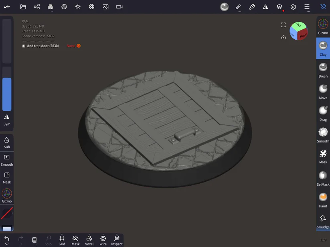Screen dimensions: 330x247
Task: Open the Background image menu
Action: pyautogui.click(x=105, y=7)
